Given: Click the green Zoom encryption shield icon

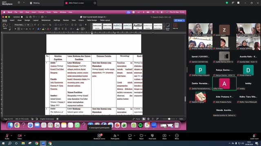Looking at the screenshot, I should pyautogui.click(x=227, y=3).
